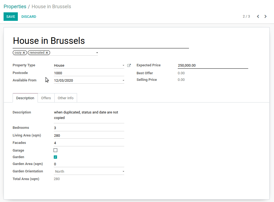Save the property record
This screenshot has height=202, width=274.
tap(11, 17)
